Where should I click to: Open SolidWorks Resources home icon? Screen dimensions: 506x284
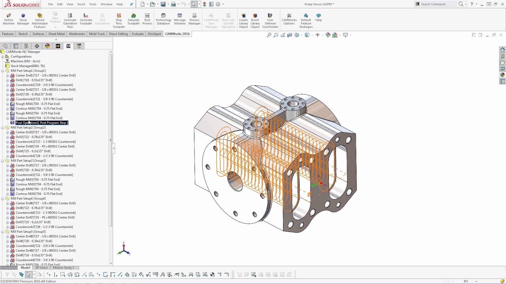tap(502, 50)
